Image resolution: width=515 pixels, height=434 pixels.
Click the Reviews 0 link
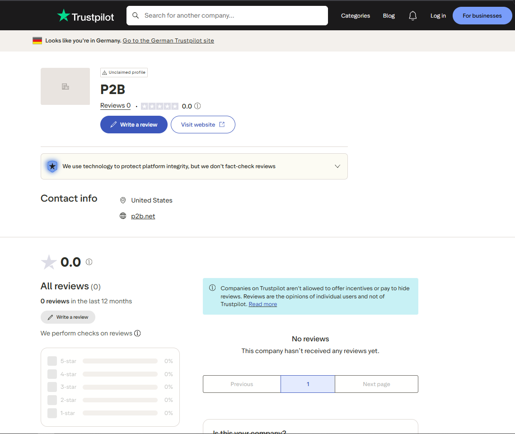115,105
